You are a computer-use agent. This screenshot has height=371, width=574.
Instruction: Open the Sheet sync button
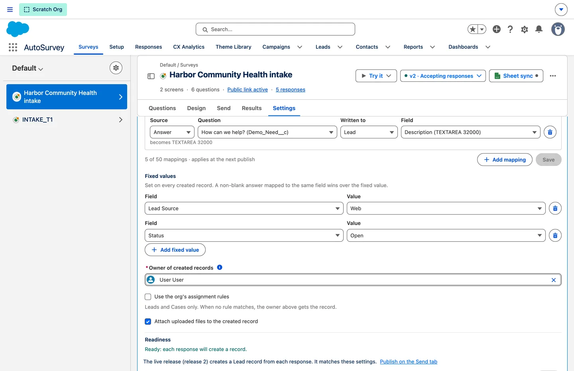pyautogui.click(x=516, y=76)
